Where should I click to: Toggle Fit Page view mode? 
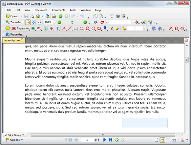click(34, 22)
